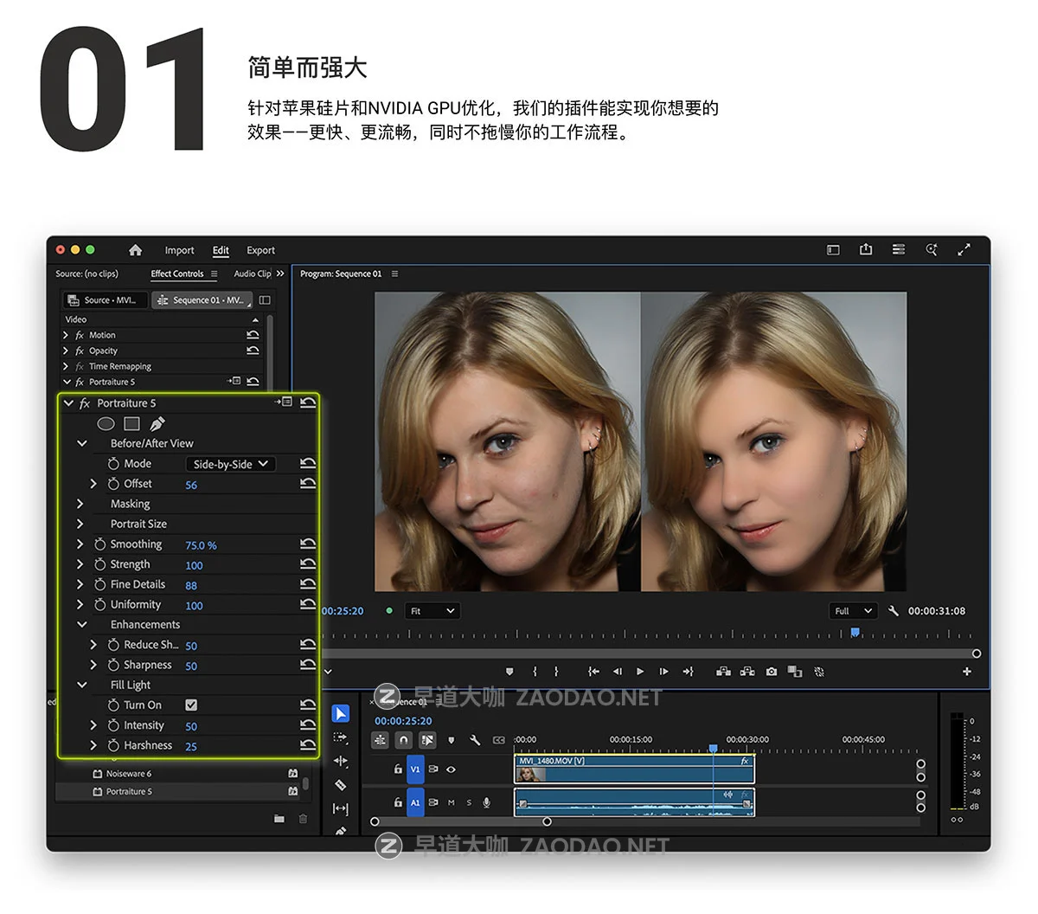Step back one frame
The height and width of the screenshot is (914, 1038).
click(617, 672)
